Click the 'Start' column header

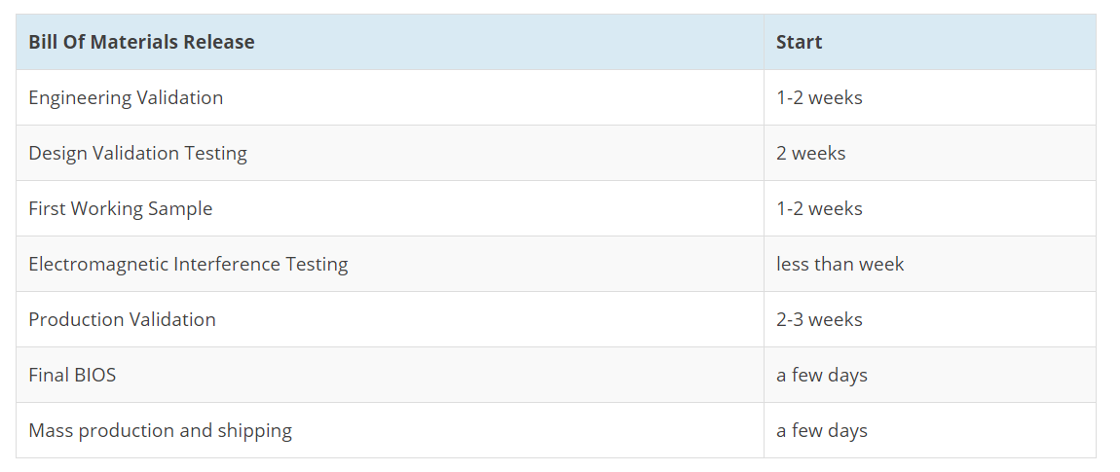point(929,42)
